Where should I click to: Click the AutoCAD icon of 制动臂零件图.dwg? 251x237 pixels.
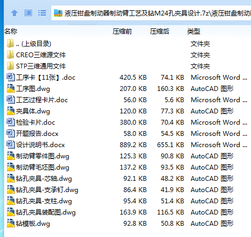click(x=11, y=156)
